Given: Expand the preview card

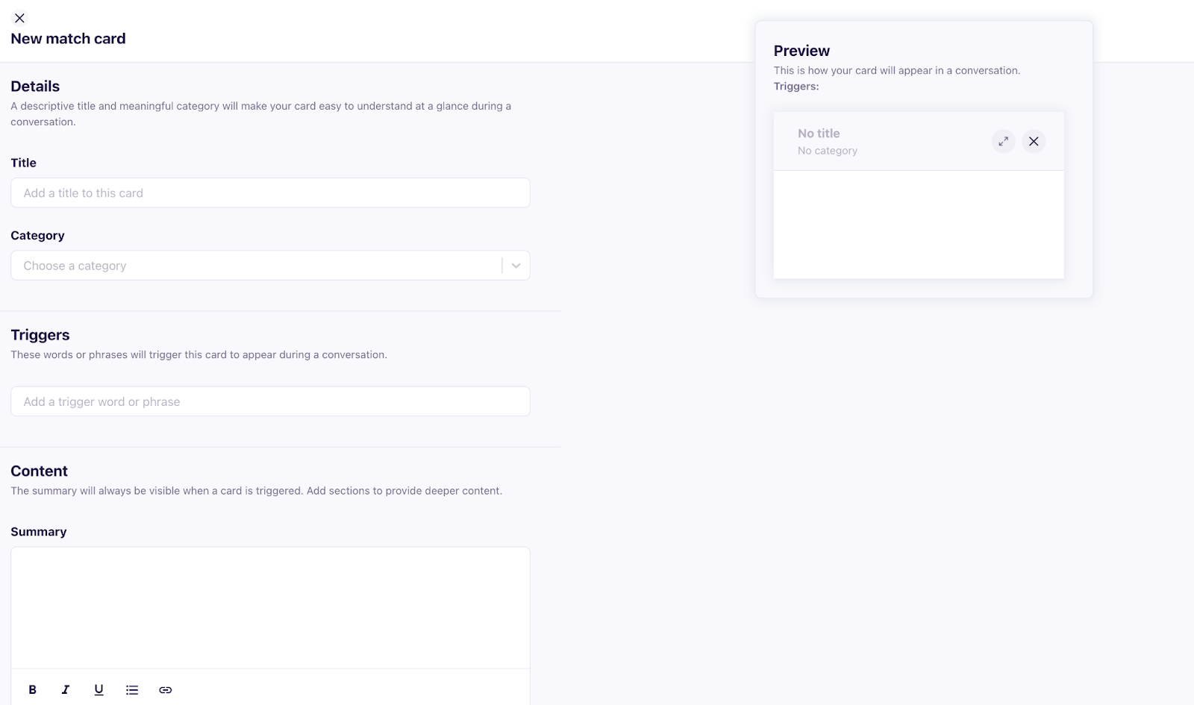Looking at the screenshot, I should pos(1003,141).
